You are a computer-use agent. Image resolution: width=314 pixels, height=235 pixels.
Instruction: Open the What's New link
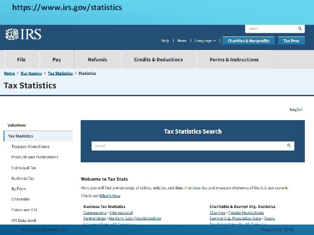tap(110, 196)
